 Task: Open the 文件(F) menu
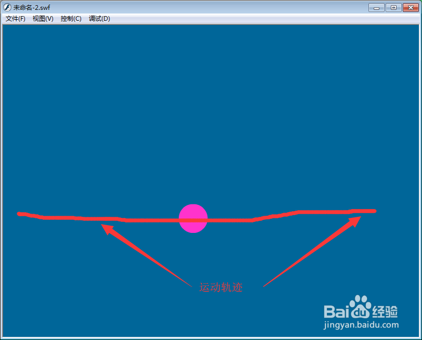pos(16,19)
